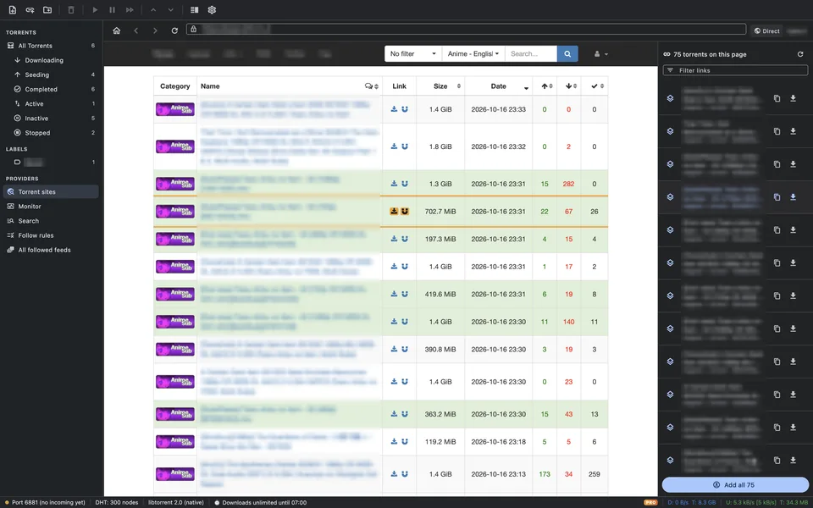Viewport: 813px width, 508px height.
Task: Open All followed feeds
Action: point(52,250)
